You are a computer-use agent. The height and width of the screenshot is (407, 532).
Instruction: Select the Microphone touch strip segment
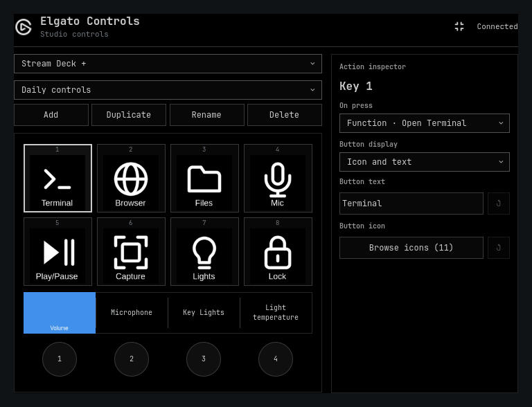pyautogui.click(x=132, y=313)
